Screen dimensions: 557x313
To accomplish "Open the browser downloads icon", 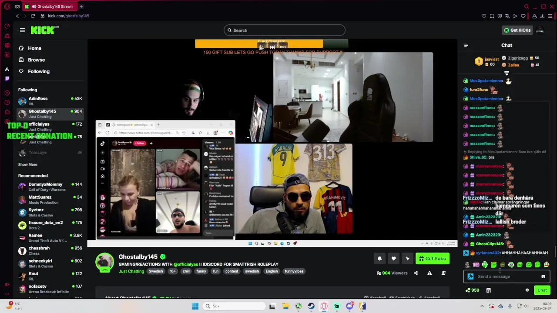I will (x=542, y=16).
